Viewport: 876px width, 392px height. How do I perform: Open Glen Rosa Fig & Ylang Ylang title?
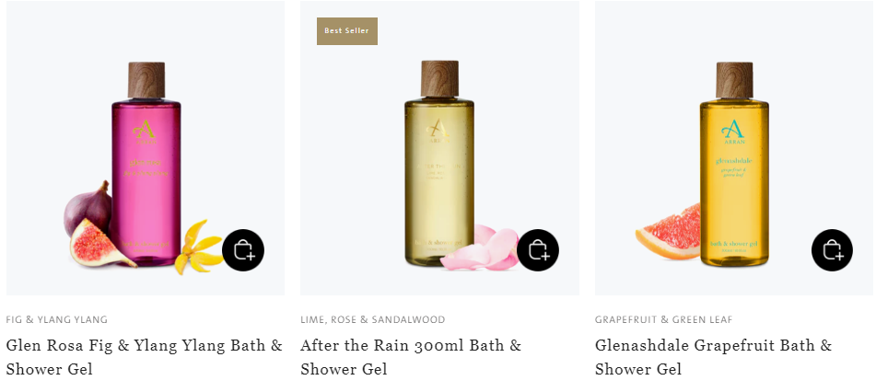click(144, 357)
